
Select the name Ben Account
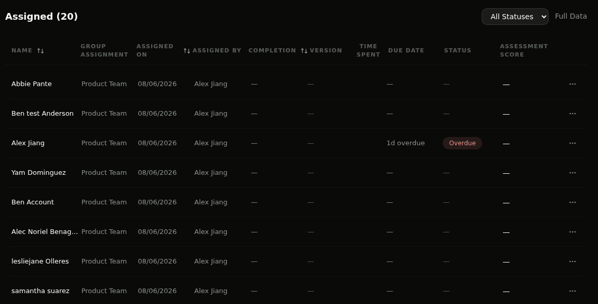click(32, 202)
